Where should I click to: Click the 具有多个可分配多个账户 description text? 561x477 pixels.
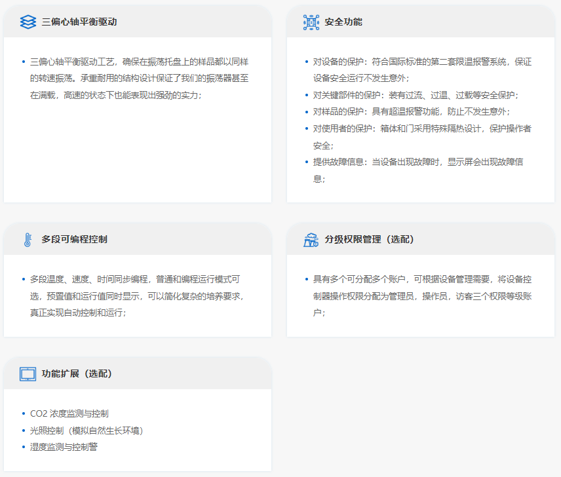tap(421, 279)
